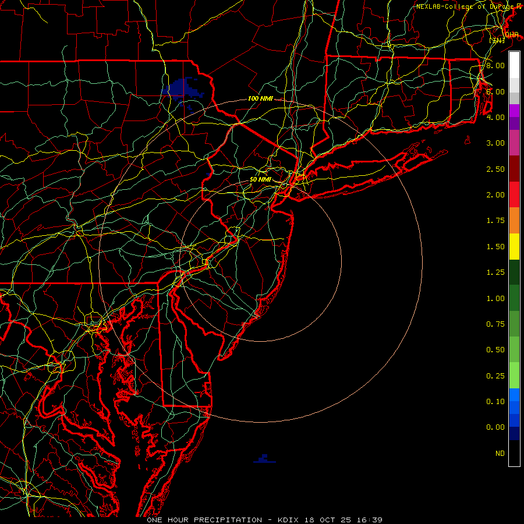The height and width of the screenshot is (524, 524).
Task: Click the 1.00 legend value label
Action: point(495,299)
